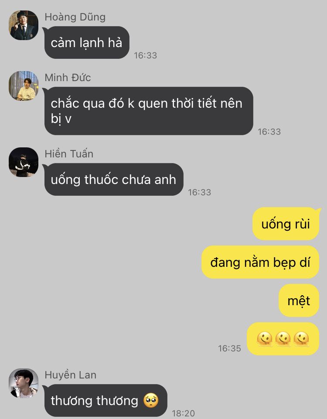
Task: Tap the 'uống thuốc chưa anh' message
Action: coord(114,179)
